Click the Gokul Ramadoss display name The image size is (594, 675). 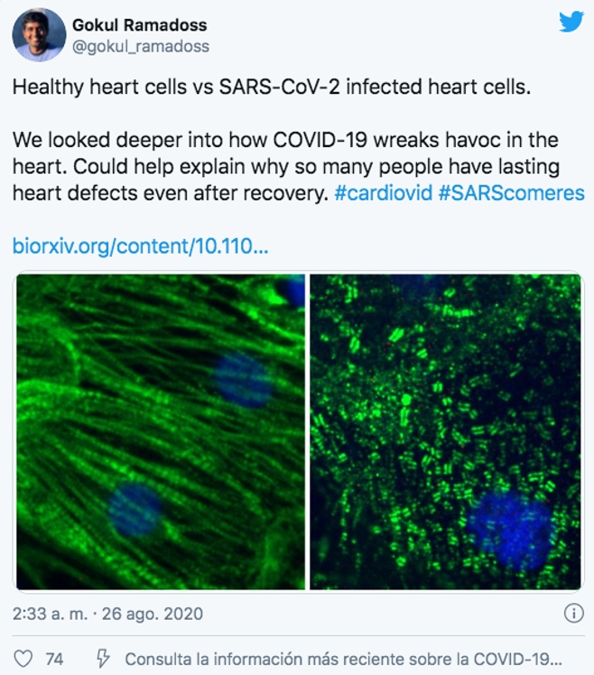pos(140,25)
